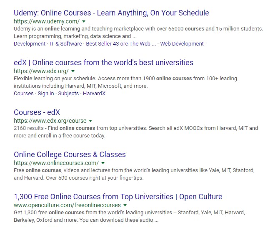The image size is (278, 231).
Task: Open the Web Development sitelink
Action: point(182,44)
